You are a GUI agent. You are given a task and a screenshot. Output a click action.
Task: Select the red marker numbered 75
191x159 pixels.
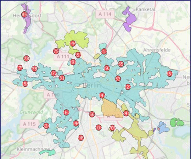click(56, 51)
